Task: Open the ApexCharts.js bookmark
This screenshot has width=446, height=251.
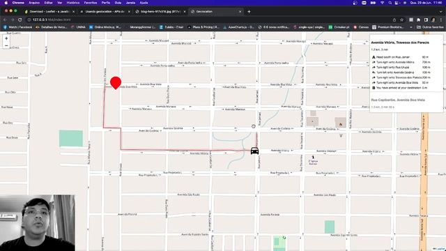Action: (238, 27)
